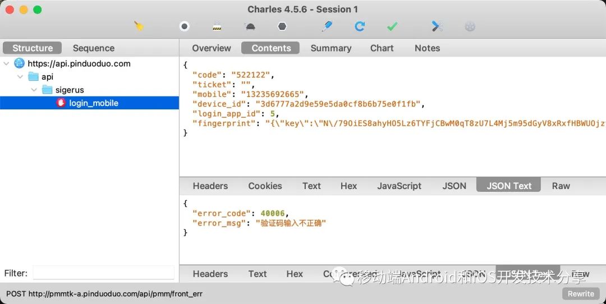Viewport: 606px width, 304px height.
Task: Click the api folder icon
Action: (34, 76)
